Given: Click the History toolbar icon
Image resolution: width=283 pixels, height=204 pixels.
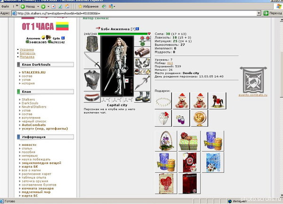Looking at the screenshot, I should pos(104,7).
